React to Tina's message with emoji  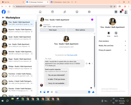coord(86,64)
